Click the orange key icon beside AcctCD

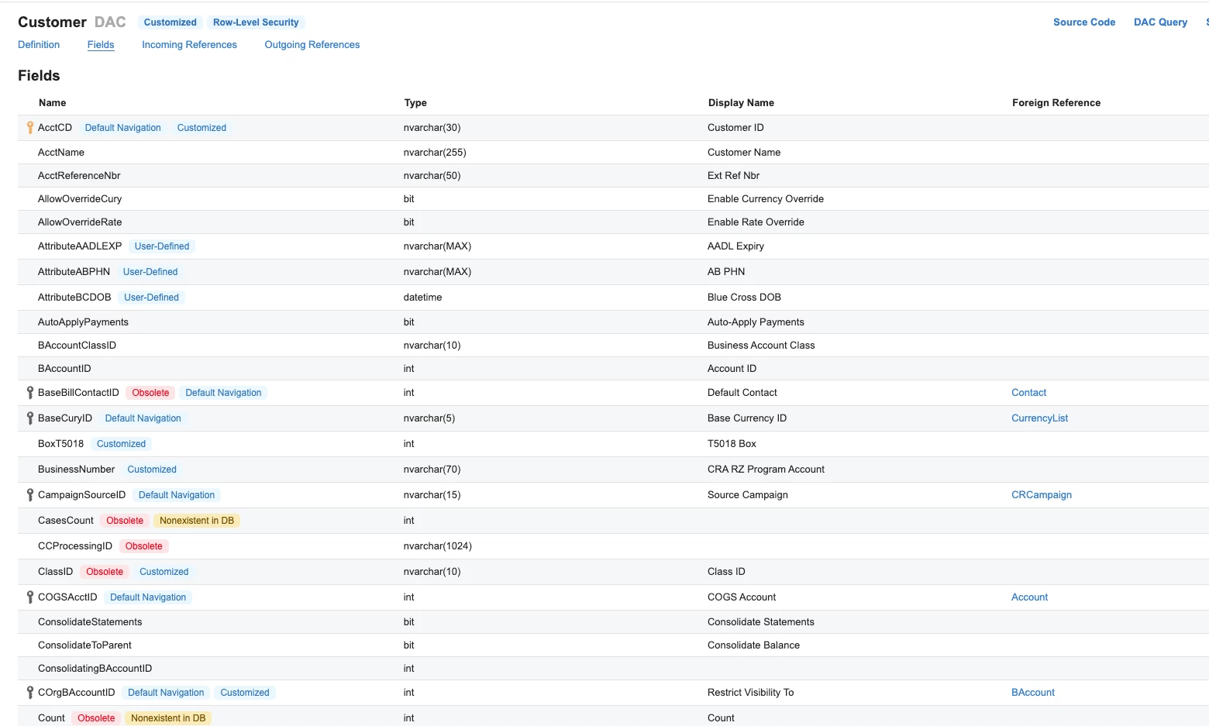(30, 128)
